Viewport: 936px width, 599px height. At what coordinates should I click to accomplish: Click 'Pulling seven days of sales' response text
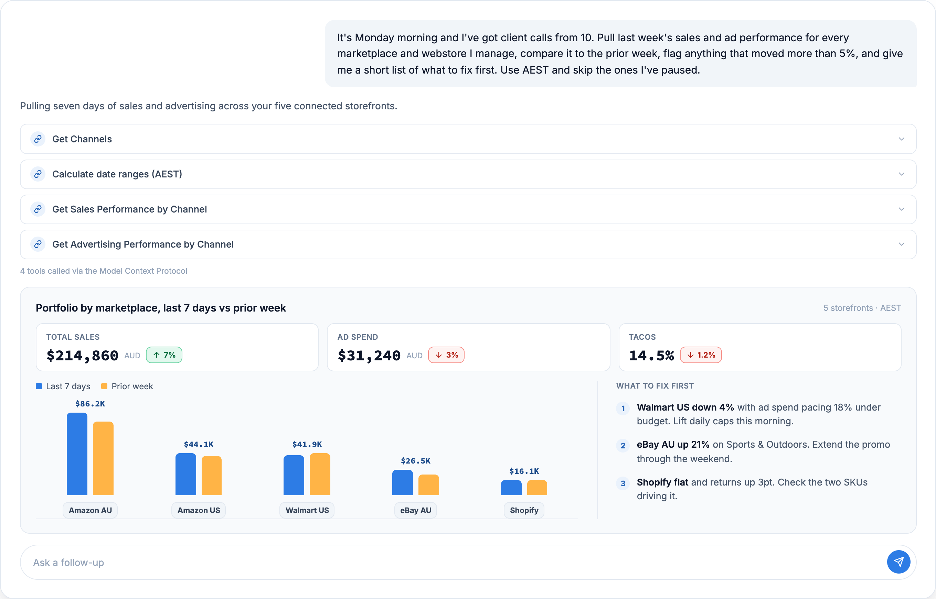(x=209, y=106)
